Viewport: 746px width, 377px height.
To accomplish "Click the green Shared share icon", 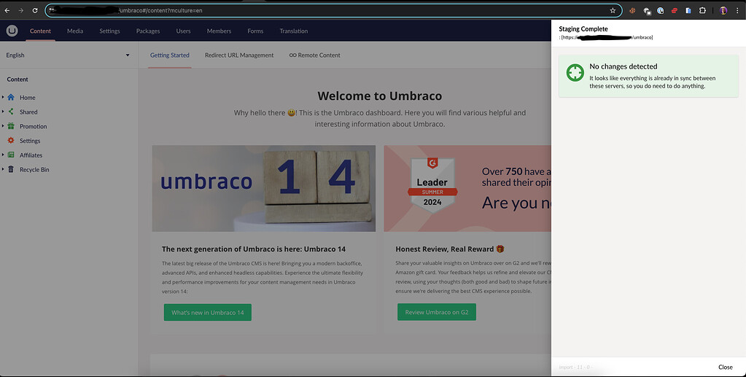I will [x=11, y=112].
